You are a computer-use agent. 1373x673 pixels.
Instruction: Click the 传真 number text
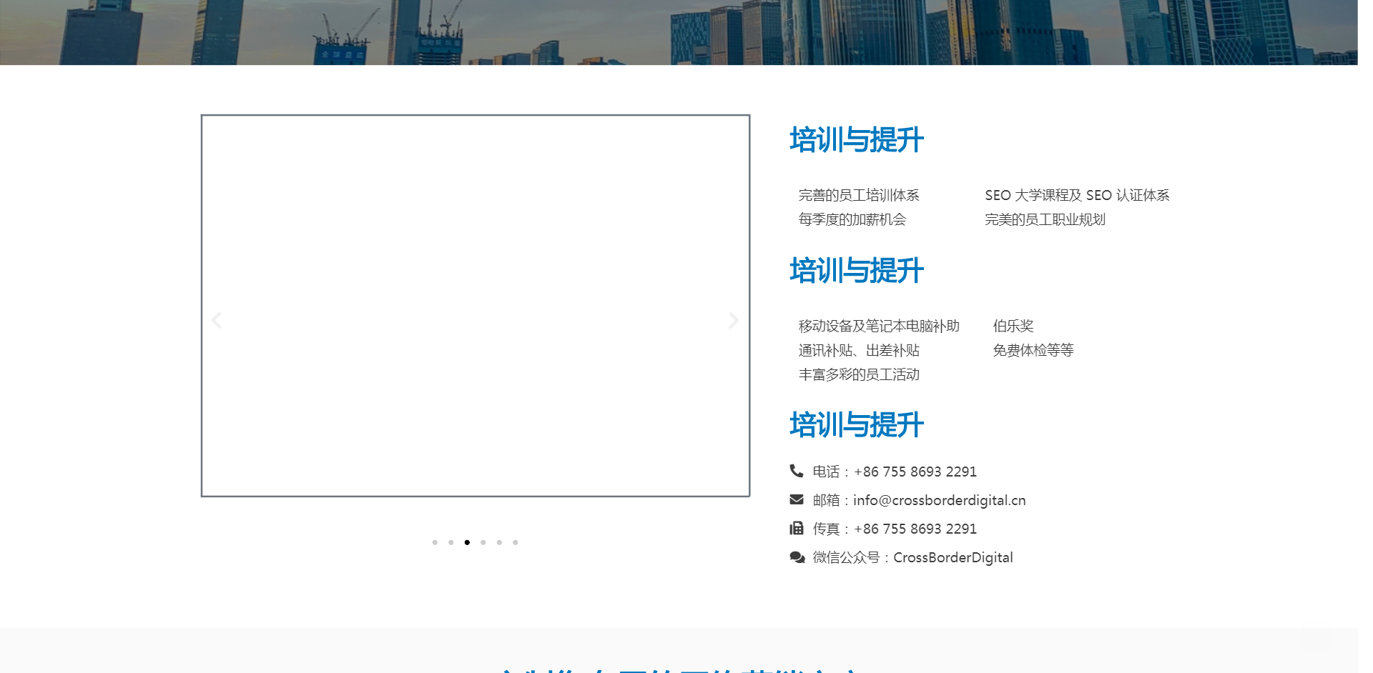click(915, 529)
